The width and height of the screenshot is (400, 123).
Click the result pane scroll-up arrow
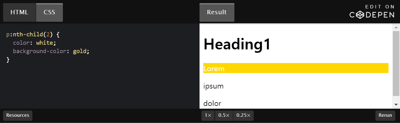pos(396,27)
